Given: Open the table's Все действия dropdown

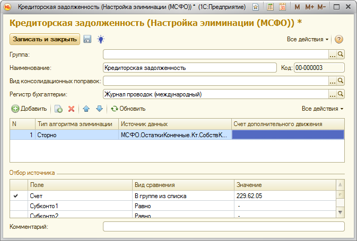Looking at the screenshot, I should 322,109.
